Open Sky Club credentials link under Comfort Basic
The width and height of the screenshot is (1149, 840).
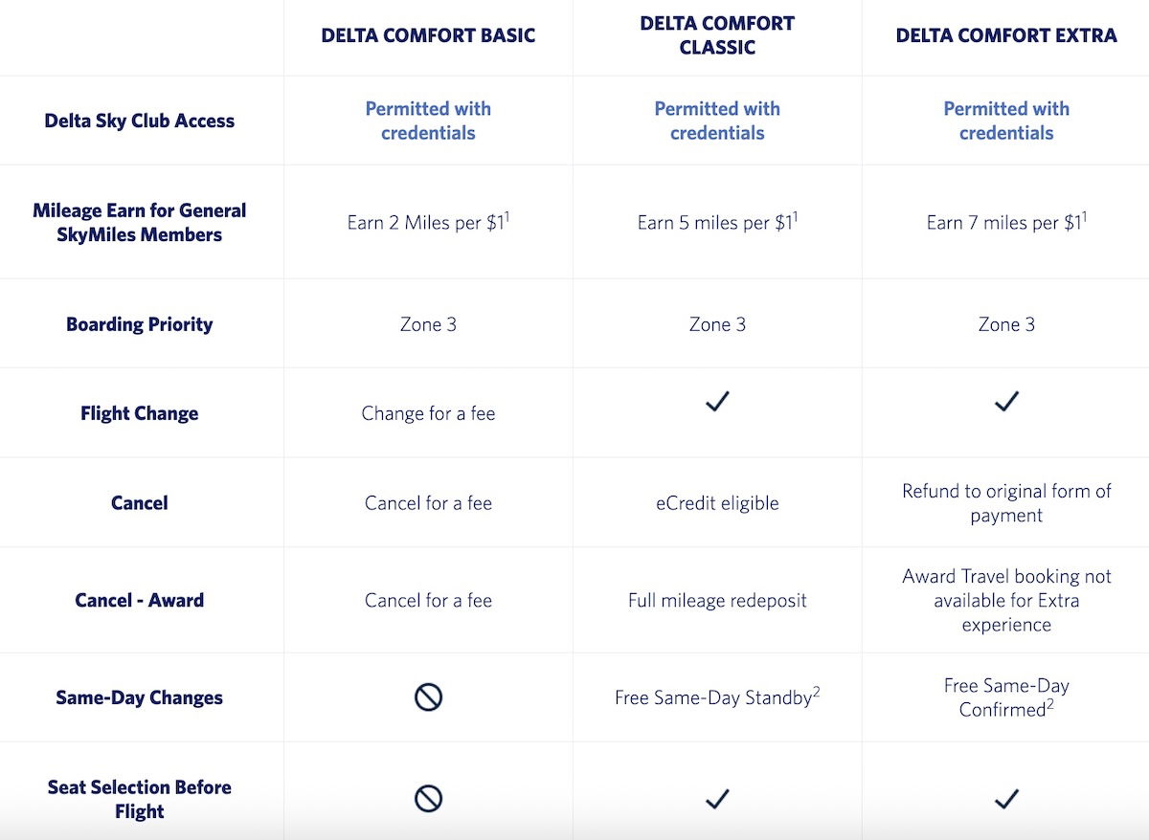(x=428, y=121)
